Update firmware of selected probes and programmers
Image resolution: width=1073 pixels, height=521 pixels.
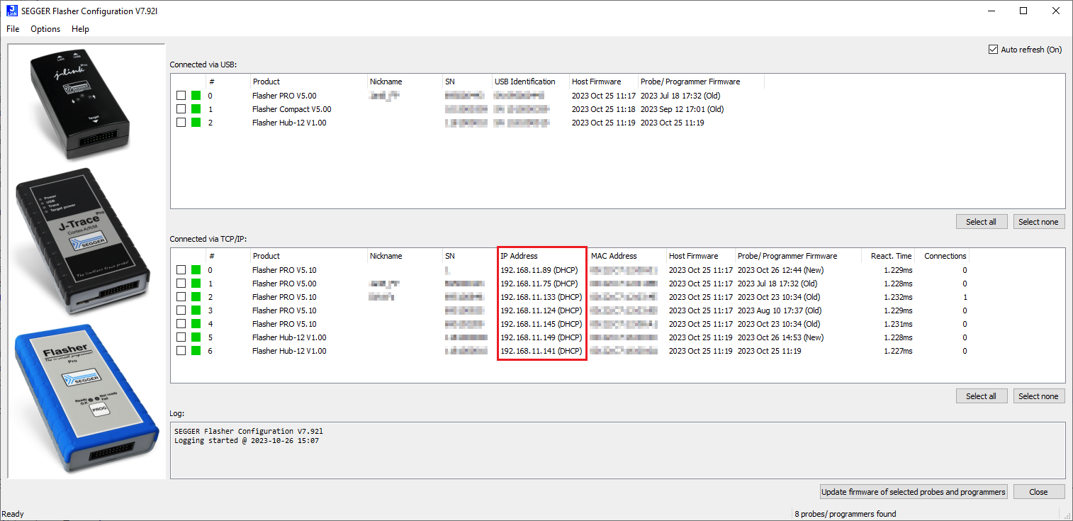click(x=913, y=492)
